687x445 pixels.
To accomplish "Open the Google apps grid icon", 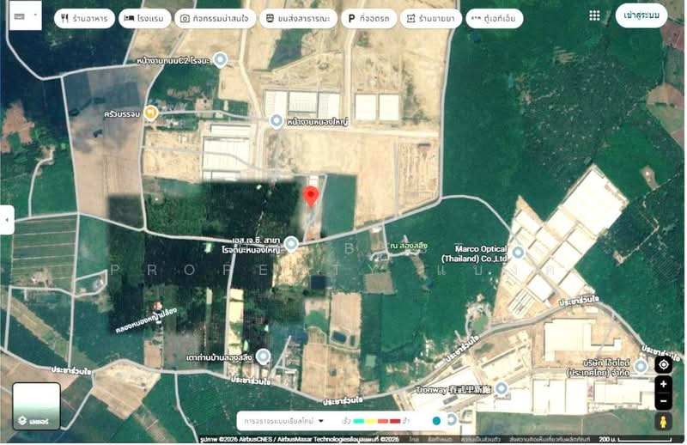I will point(594,15).
